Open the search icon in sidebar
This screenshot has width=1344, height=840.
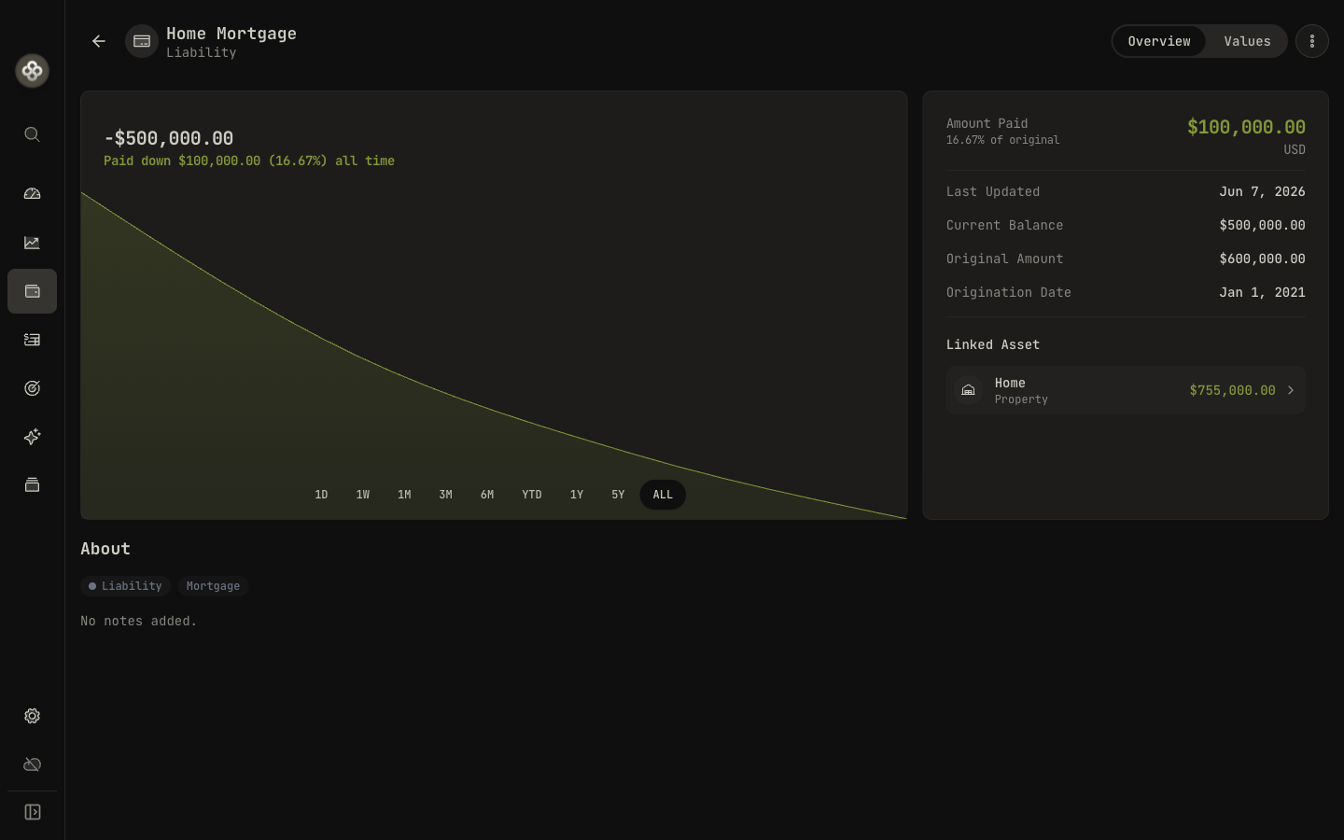pos(32,134)
